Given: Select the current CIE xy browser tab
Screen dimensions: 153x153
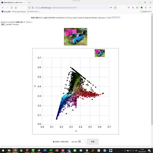Looking at the screenshot, I should tap(14, 3).
